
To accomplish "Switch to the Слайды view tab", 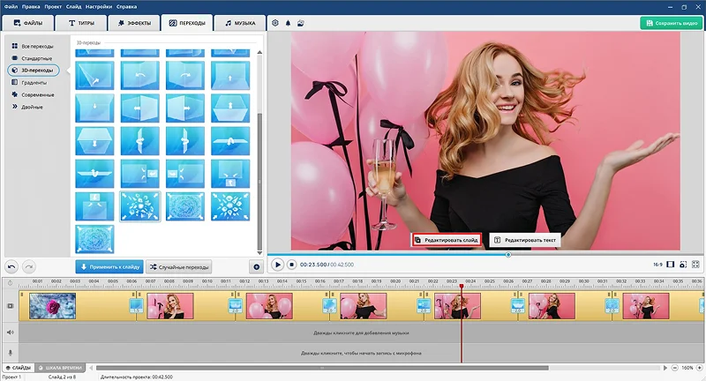I will click(x=18, y=368).
